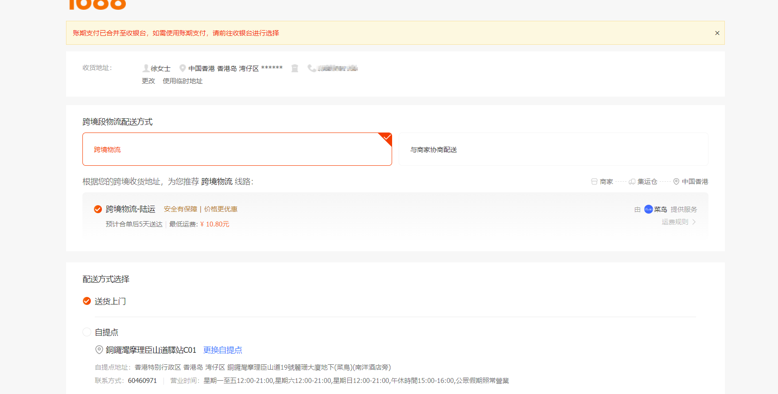Click the Cainiao 菜鸟 logo icon
This screenshot has height=394, width=778.
[648, 209]
